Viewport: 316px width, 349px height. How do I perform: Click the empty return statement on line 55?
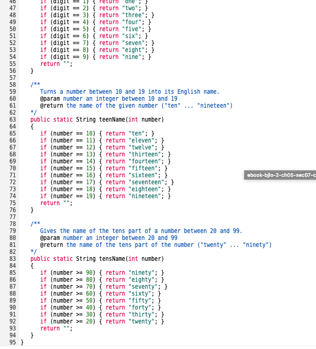click(x=56, y=64)
